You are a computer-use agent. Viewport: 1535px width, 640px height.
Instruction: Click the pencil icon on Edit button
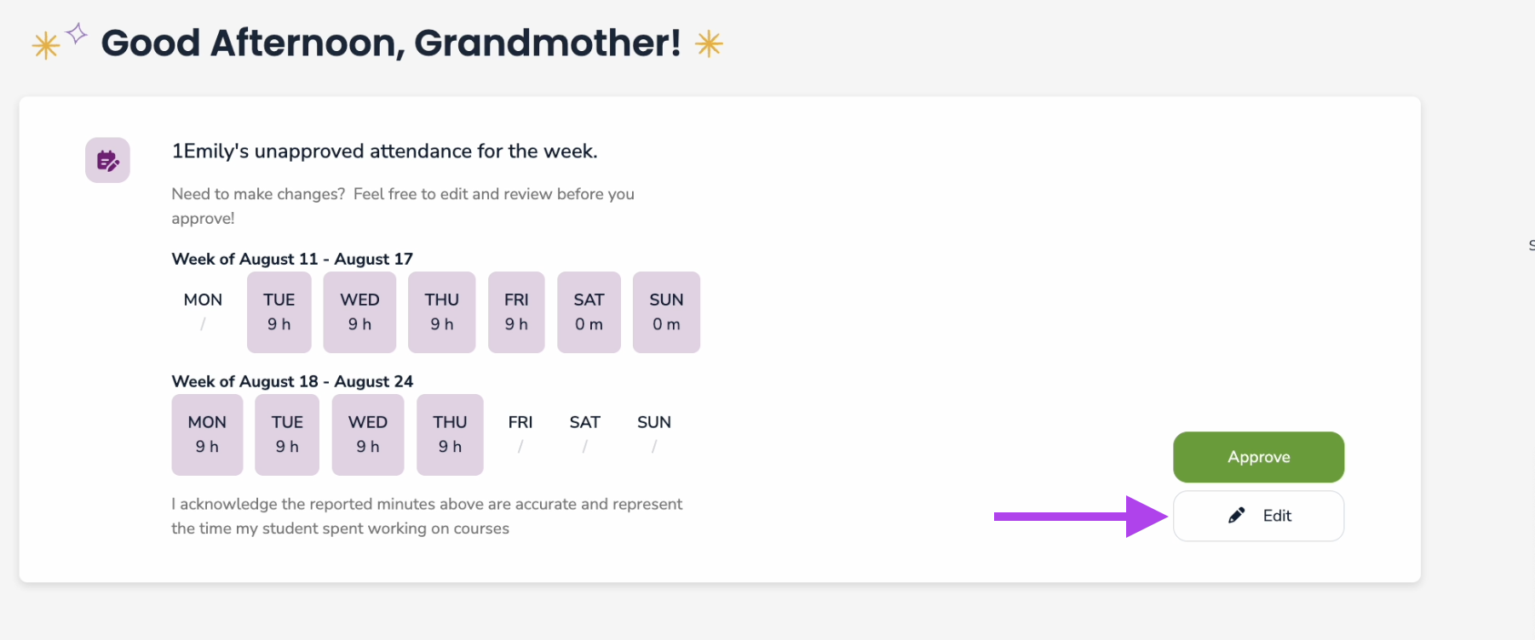click(1237, 515)
